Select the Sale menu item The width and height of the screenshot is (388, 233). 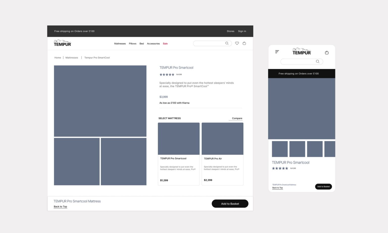165,44
